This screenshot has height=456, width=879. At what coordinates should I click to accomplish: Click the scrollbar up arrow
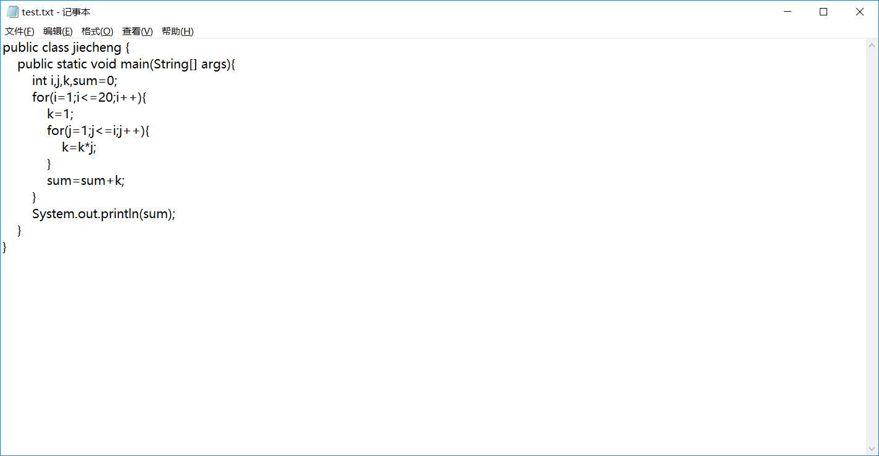point(872,46)
